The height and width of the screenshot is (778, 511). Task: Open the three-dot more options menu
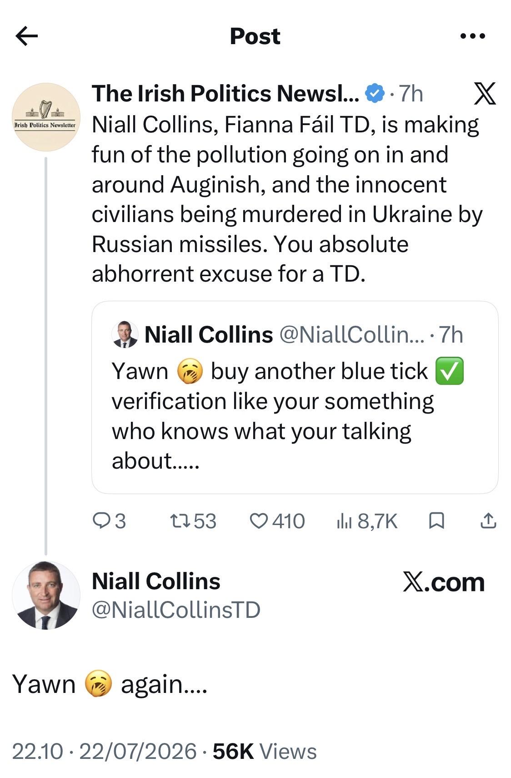(473, 35)
